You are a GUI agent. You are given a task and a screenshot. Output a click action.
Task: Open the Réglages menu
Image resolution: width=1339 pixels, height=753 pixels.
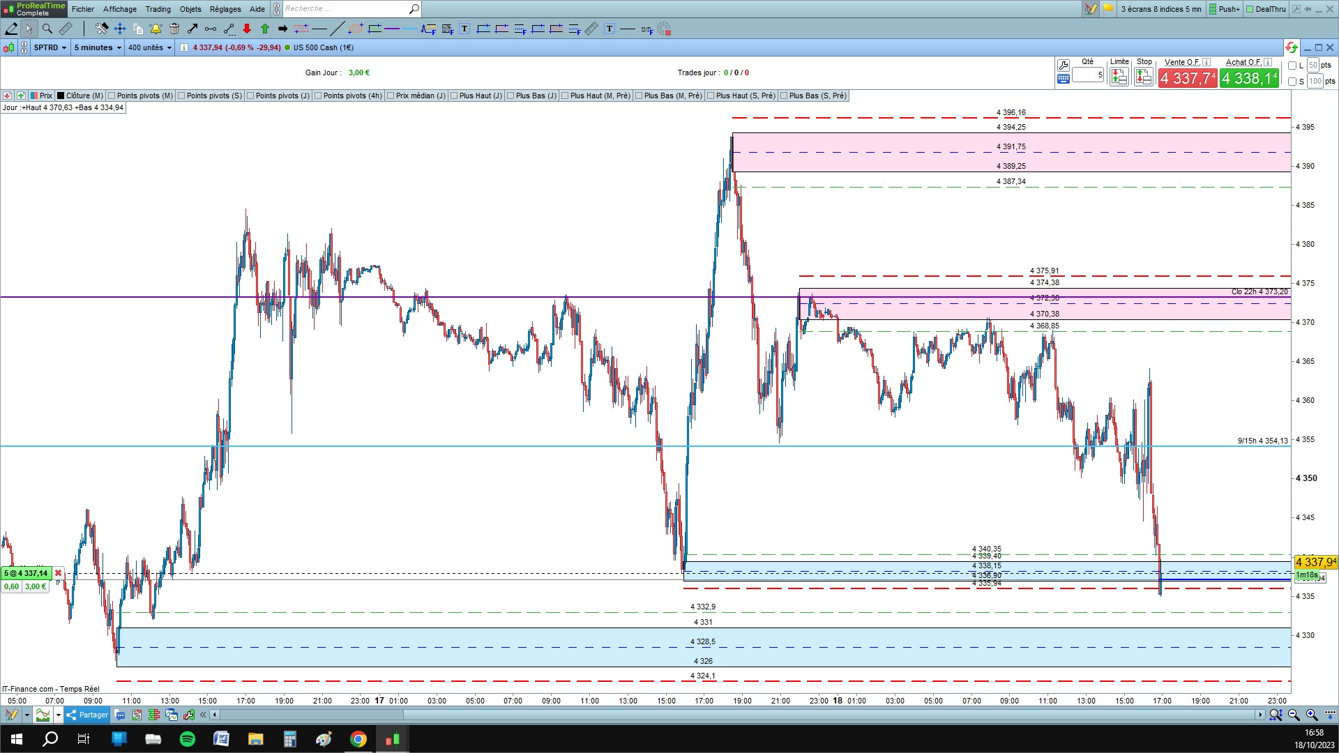coord(225,9)
